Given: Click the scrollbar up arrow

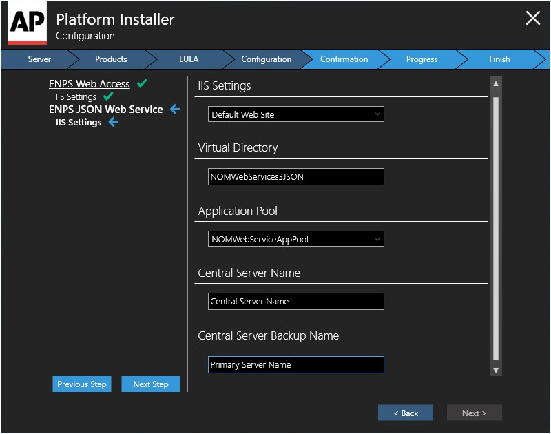Looking at the screenshot, I should coord(496,83).
